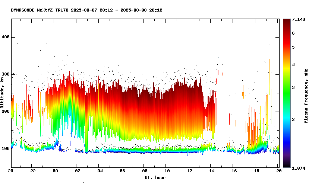This screenshot has width=309, height=186.
Task: Click the Plasma Frequency, MHz label
Action: [306, 96]
